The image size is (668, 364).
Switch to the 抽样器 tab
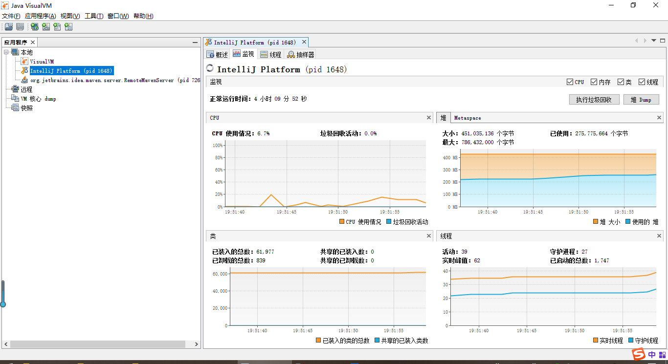tap(300, 54)
